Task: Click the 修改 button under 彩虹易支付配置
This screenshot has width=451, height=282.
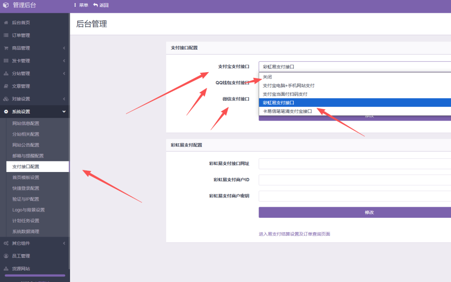Action: tap(355, 212)
